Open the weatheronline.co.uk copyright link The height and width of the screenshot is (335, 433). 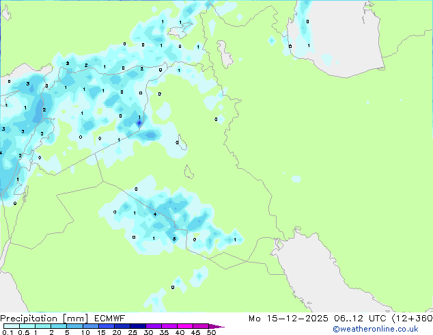(375, 329)
